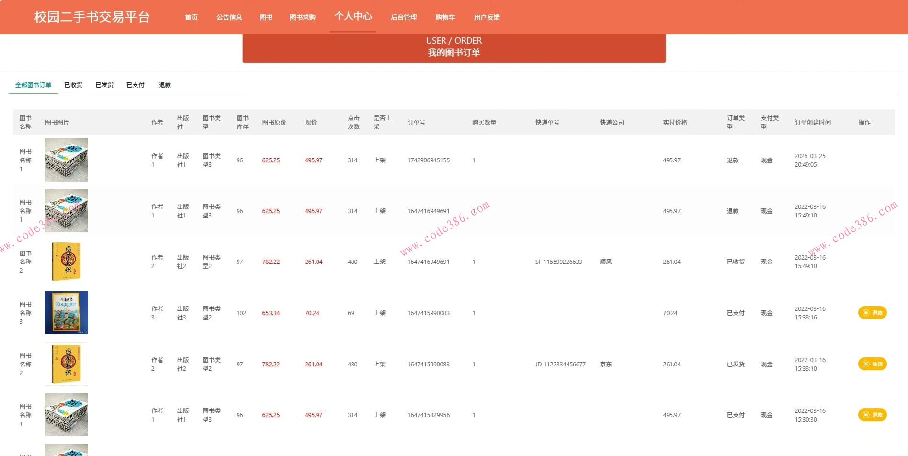The height and width of the screenshot is (456, 908).
Task: Click the 实付价格 column header
Action: (675, 123)
